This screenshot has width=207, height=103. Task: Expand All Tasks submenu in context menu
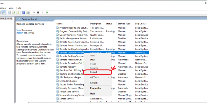(x=97, y=77)
